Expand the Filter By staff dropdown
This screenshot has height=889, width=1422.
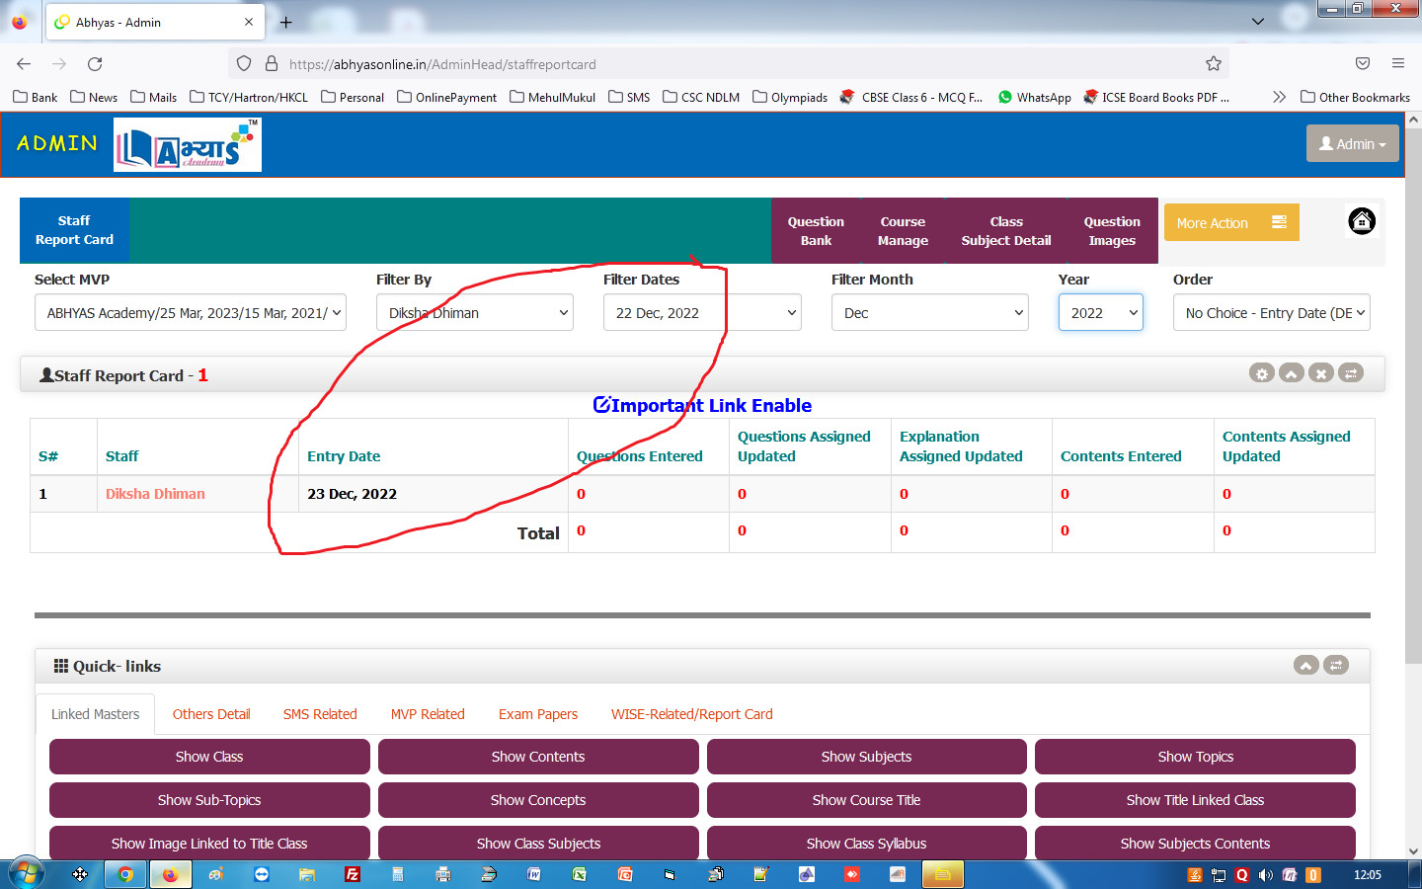pyautogui.click(x=474, y=313)
